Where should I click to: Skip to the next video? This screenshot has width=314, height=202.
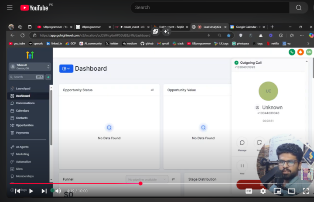click(44, 191)
